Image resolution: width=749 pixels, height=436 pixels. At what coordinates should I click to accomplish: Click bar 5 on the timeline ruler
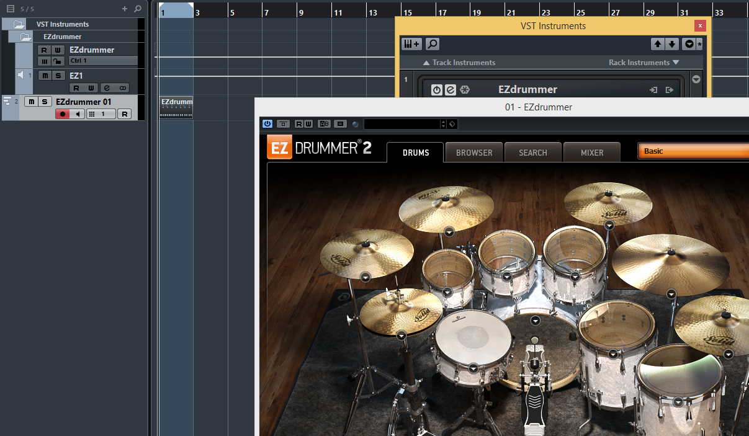[232, 12]
